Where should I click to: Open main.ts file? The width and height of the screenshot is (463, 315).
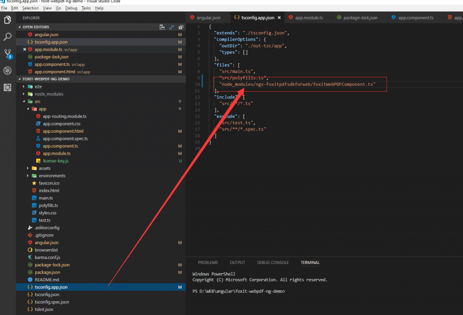[101, 198]
